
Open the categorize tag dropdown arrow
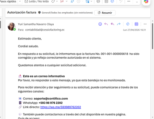point(57,2)
